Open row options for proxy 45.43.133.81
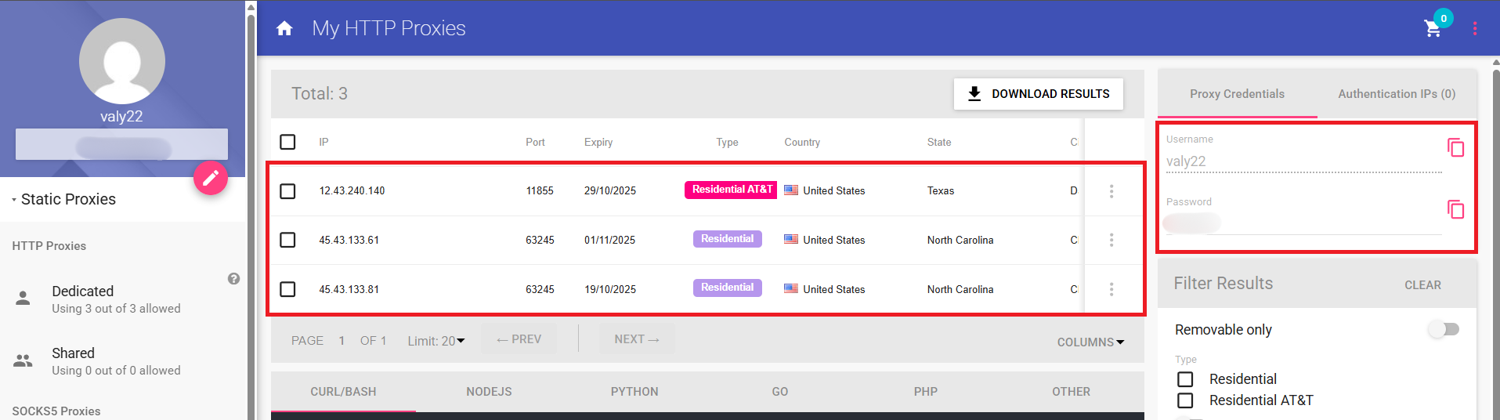Image resolution: width=1500 pixels, height=420 pixels. tap(1111, 289)
